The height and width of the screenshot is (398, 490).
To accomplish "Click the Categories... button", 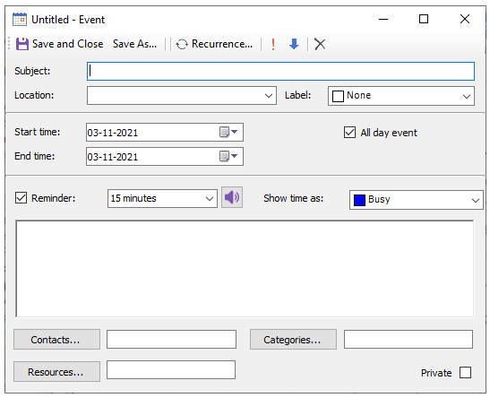I will point(293,339).
